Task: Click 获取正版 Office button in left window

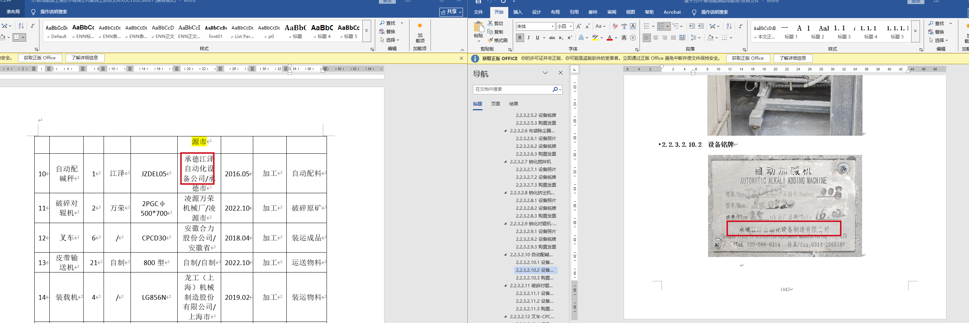Action: click(x=39, y=58)
